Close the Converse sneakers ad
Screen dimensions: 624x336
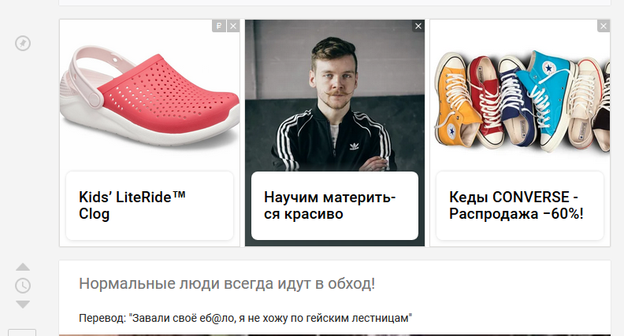(604, 26)
